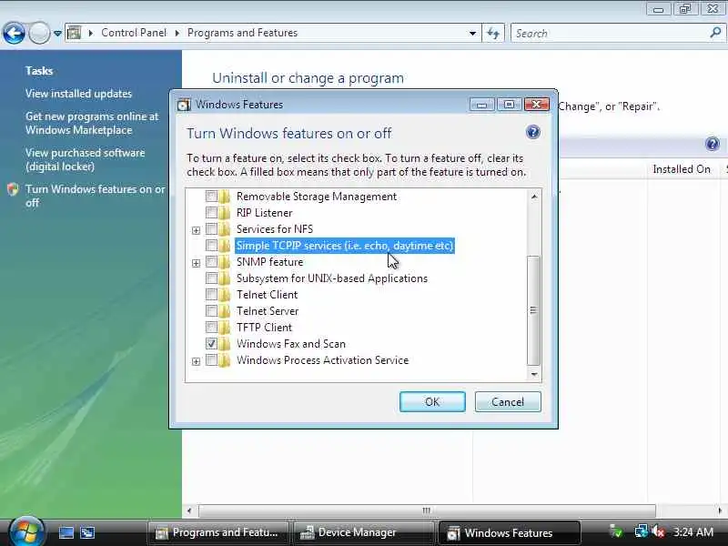
Task: Select the Telnet Server folder icon
Action: point(225,311)
